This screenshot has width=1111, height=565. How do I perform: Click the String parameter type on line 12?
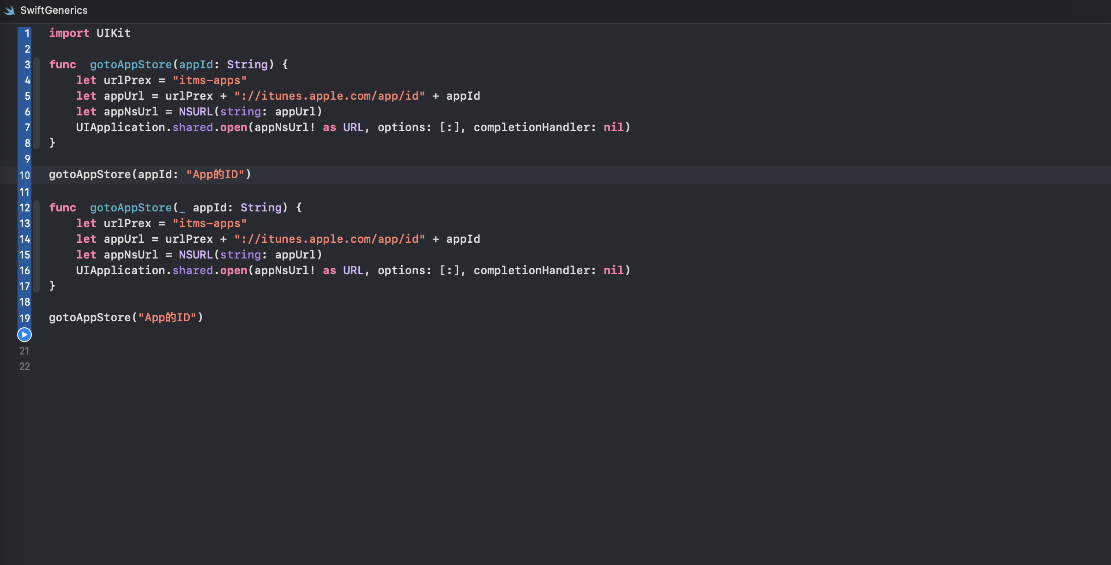tap(261, 208)
